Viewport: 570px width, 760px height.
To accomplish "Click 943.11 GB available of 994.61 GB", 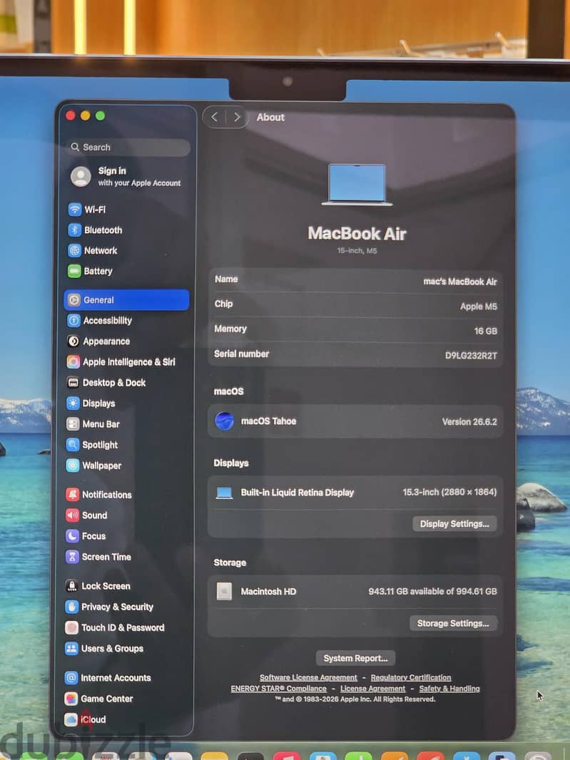I will pos(432,591).
